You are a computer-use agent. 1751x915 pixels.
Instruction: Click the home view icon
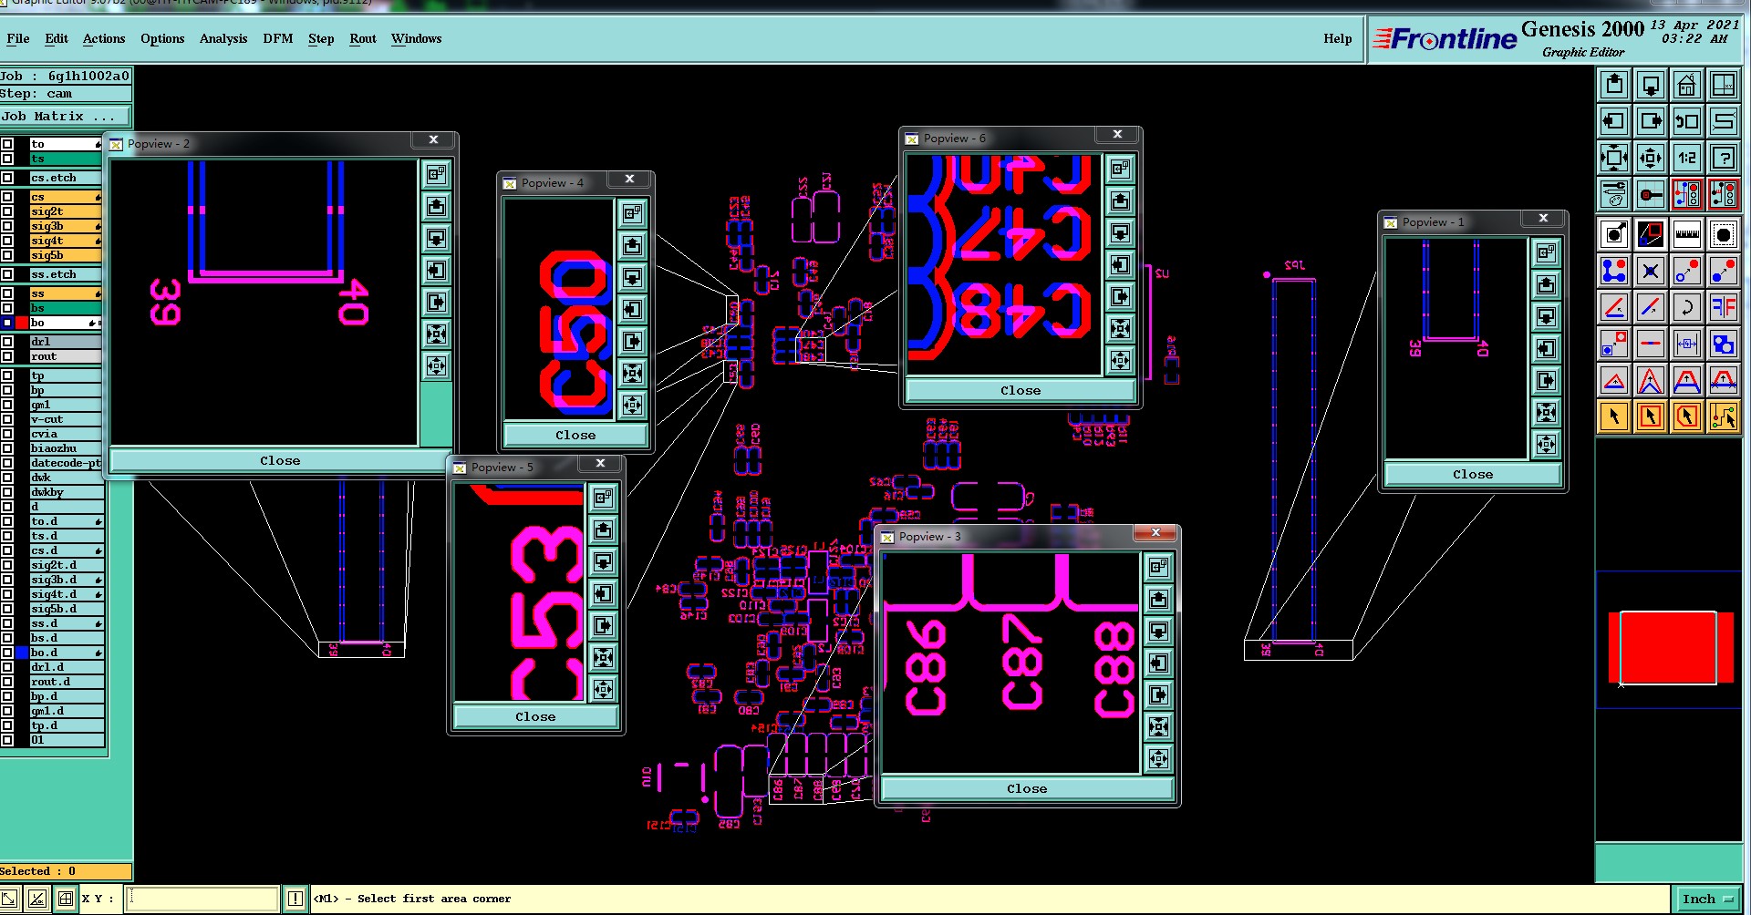1686,85
